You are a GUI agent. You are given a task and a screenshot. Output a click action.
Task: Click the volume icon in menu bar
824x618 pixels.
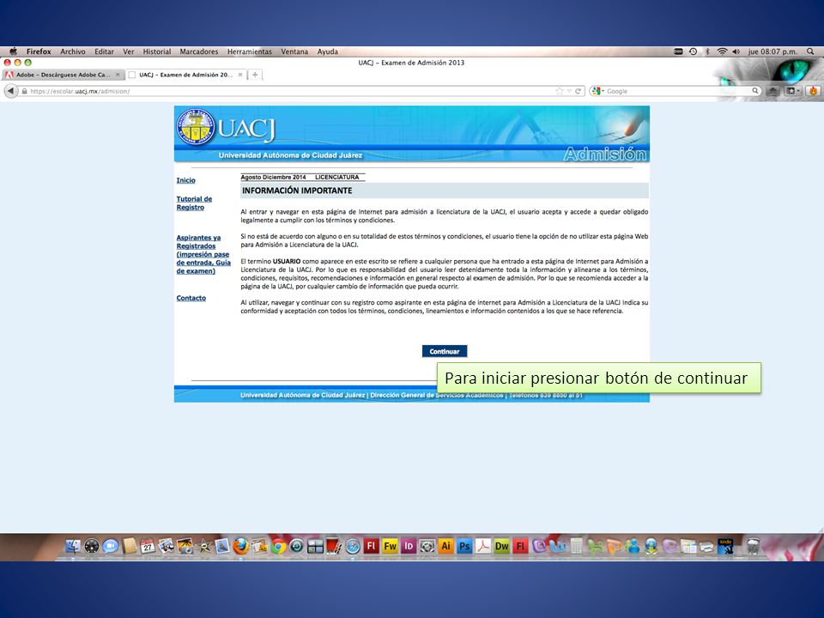736,51
